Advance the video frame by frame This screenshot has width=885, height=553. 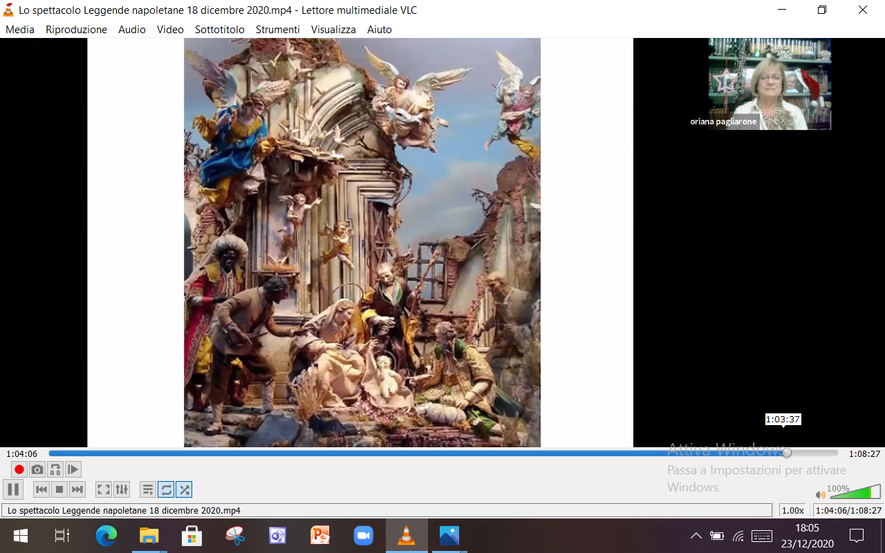73,470
